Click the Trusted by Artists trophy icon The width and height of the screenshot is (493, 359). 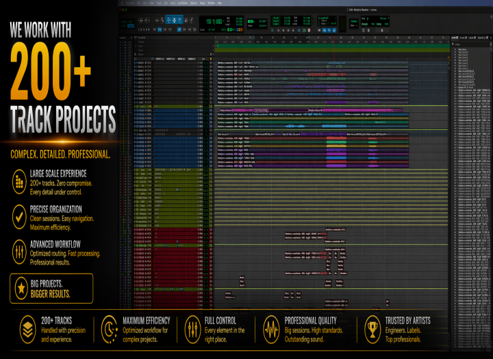[372, 326]
